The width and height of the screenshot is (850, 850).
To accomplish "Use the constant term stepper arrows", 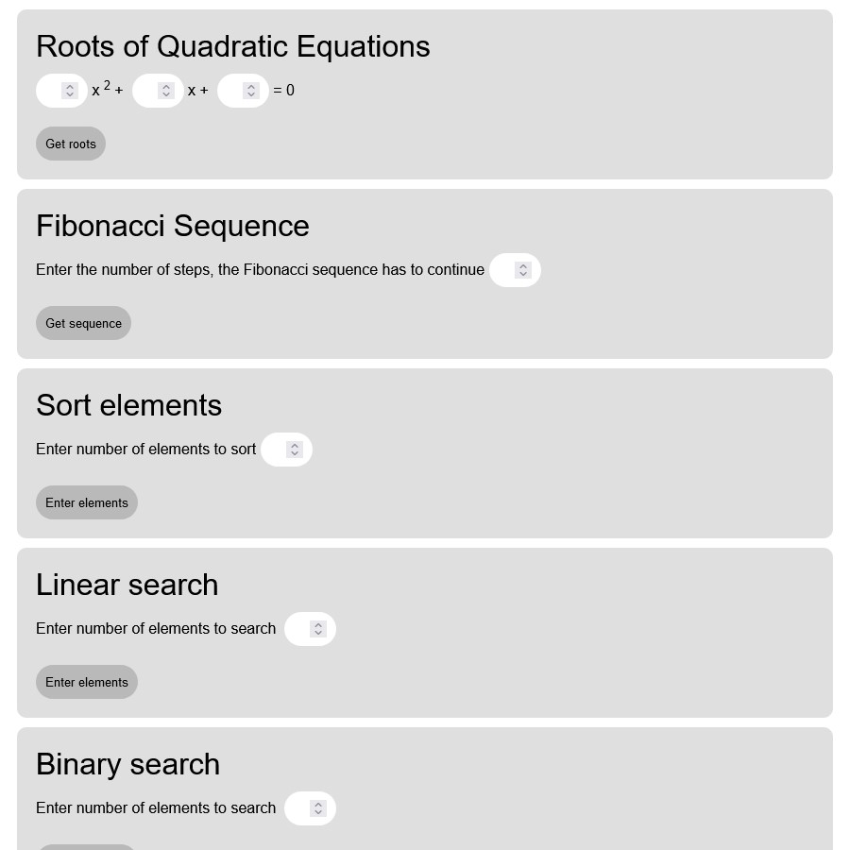I will click(250, 91).
